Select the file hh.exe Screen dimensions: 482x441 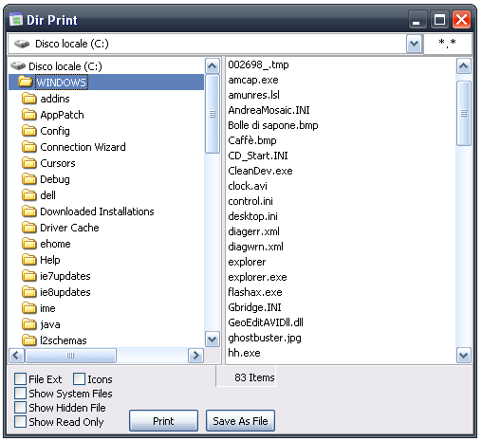tap(245, 353)
